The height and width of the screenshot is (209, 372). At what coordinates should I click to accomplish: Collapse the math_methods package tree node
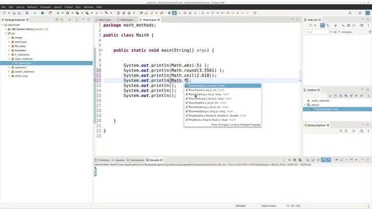[9, 59]
